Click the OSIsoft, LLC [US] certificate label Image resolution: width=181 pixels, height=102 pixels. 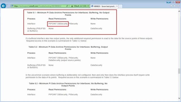coord(80,6)
